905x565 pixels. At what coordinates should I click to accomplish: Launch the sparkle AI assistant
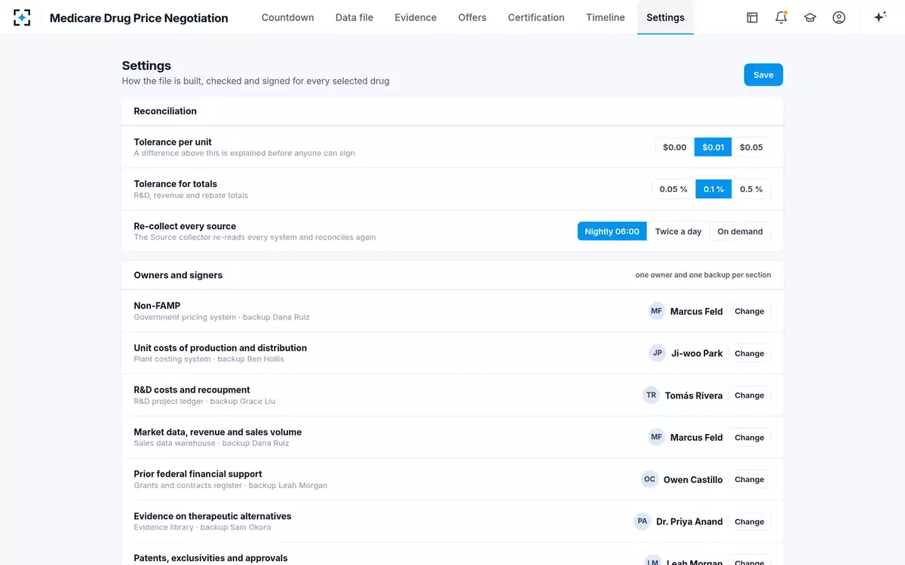coord(879,17)
